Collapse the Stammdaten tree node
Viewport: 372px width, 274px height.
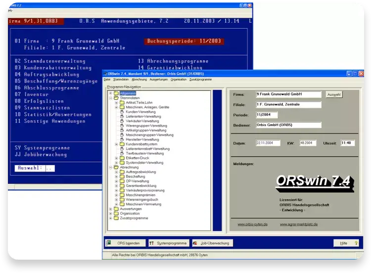(x=110, y=98)
